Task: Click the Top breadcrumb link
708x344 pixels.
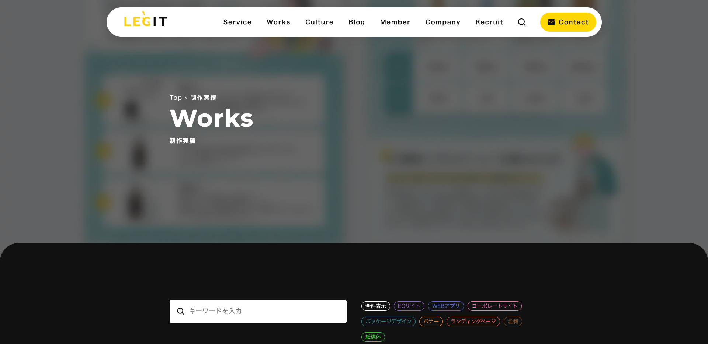Action: pos(176,98)
